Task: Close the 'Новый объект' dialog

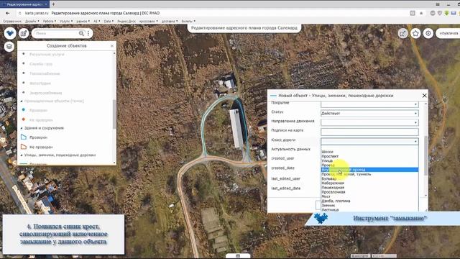Action: tap(424, 96)
